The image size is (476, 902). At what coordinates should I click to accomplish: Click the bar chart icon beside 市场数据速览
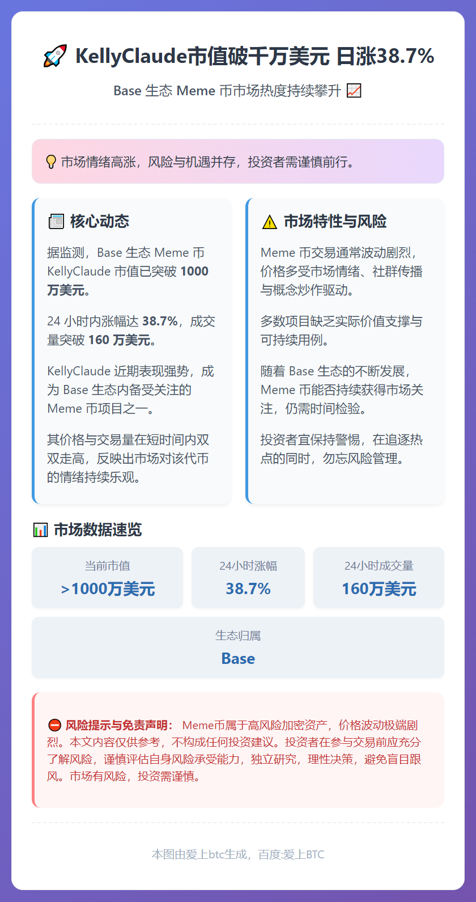pyautogui.click(x=40, y=530)
